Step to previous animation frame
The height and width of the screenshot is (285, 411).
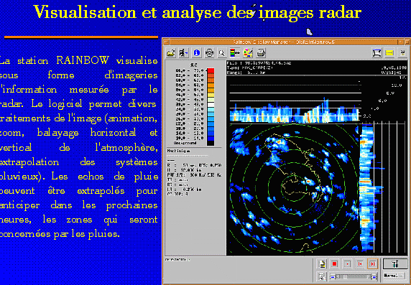(360, 263)
